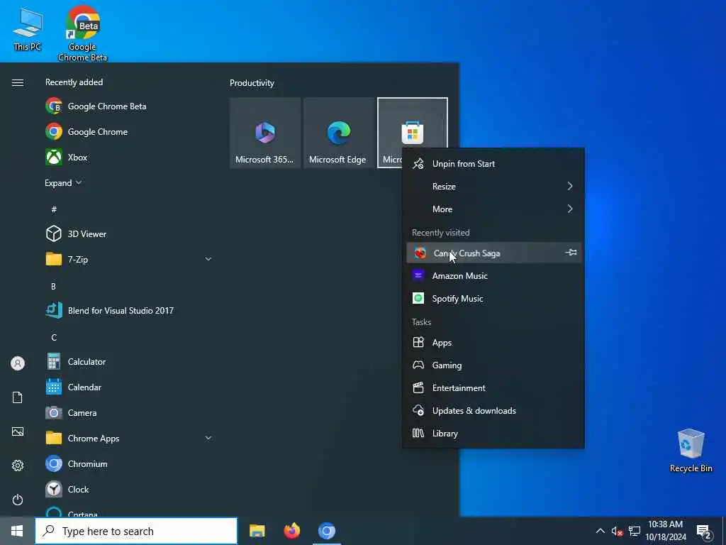Select This PC desktop icon
The width and height of the screenshot is (726, 545).
[x=28, y=28]
